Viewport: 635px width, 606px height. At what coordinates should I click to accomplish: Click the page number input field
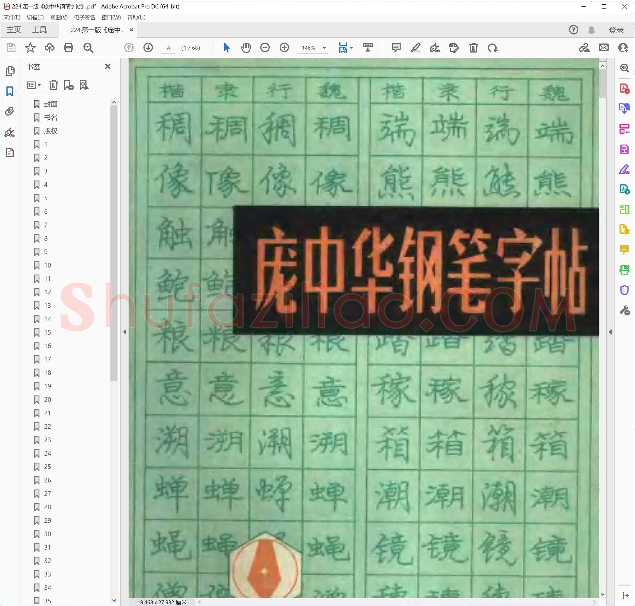(x=168, y=48)
